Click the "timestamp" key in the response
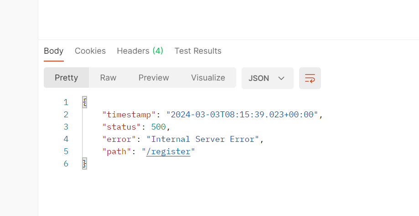Image resolution: width=419 pixels, height=216 pixels. (129, 115)
